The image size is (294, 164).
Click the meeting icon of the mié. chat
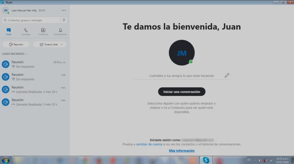coord(6,77)
